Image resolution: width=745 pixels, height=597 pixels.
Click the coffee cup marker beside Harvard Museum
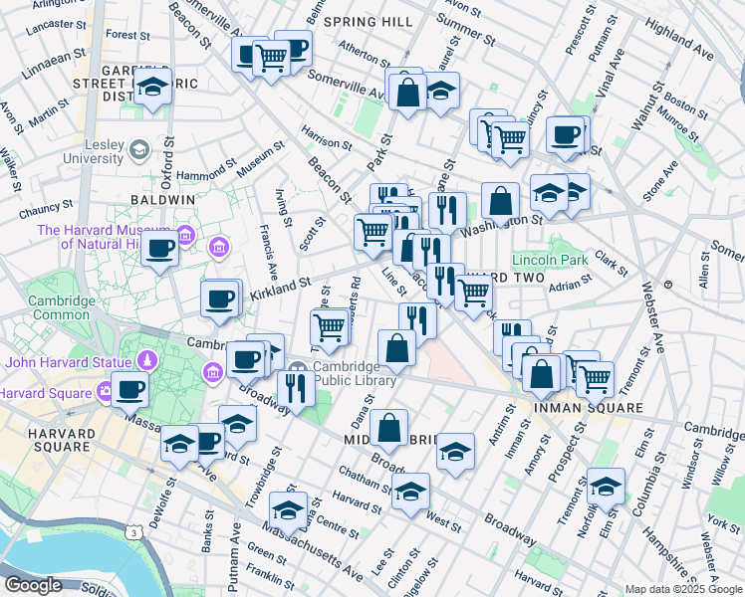coord(158,249)
